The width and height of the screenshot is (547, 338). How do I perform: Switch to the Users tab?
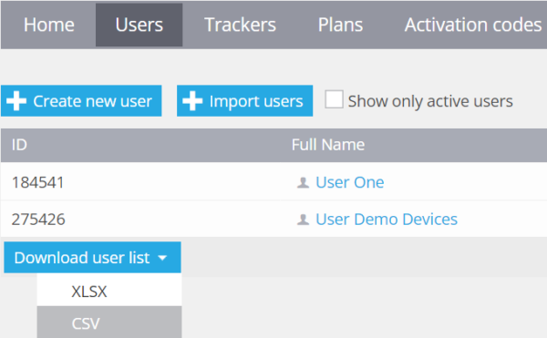point(139,25)
